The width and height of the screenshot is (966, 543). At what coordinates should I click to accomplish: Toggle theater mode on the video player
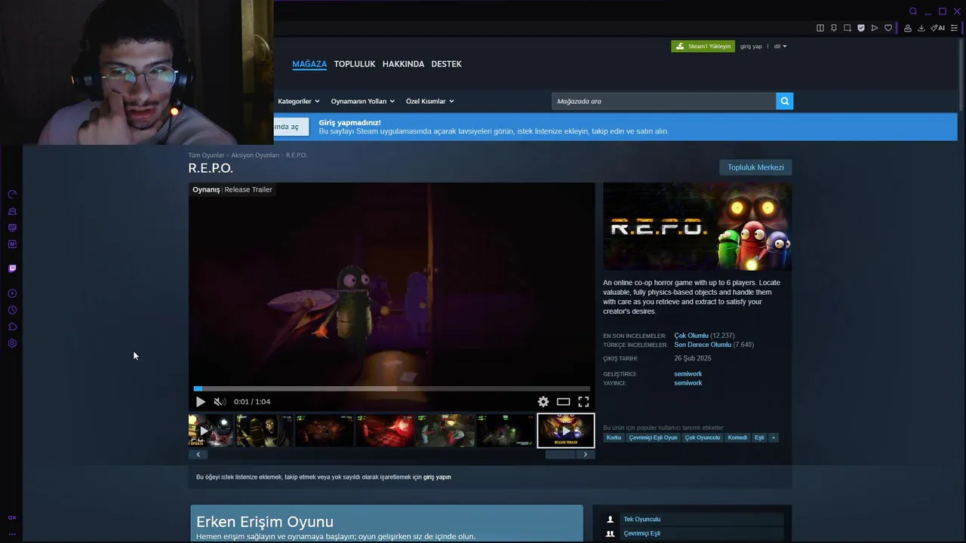point(563,402)
